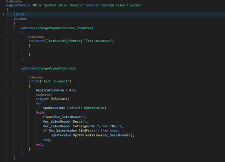225x162 pixels.
Task: Click the '0 references' code lens above pageextension
Action: [14, 1]
